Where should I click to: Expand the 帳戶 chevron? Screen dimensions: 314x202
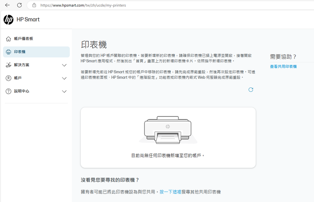click(64, 78)
